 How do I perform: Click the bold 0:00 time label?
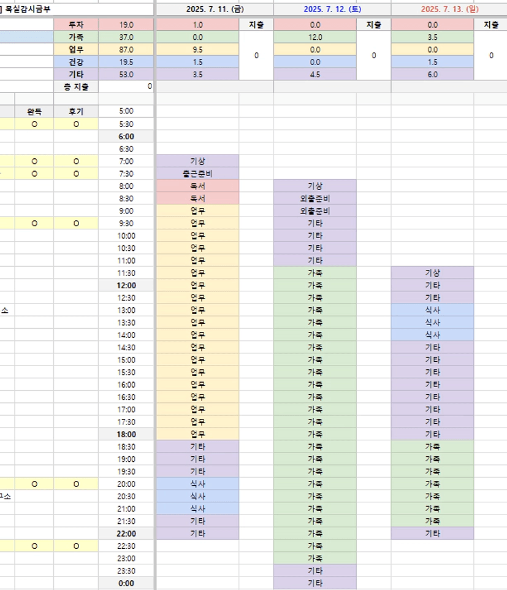coord(126,584)
